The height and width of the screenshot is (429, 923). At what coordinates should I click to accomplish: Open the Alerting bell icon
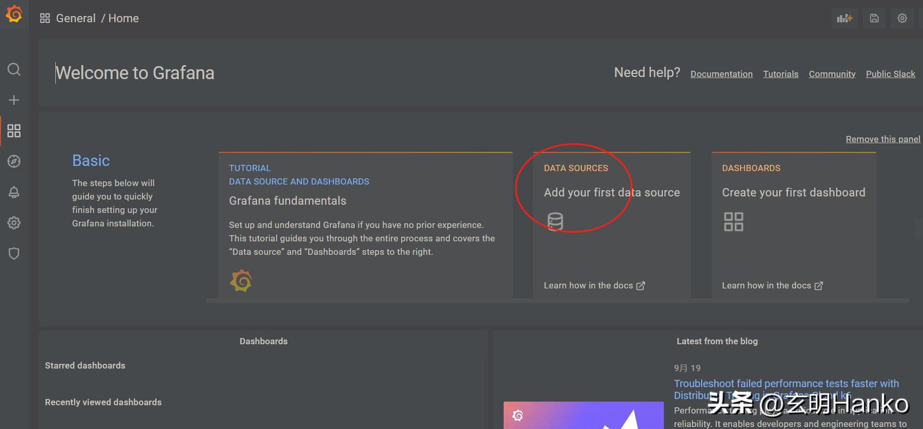(14, 192)
